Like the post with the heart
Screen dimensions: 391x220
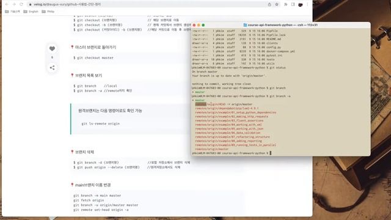(x=52, y=49)
